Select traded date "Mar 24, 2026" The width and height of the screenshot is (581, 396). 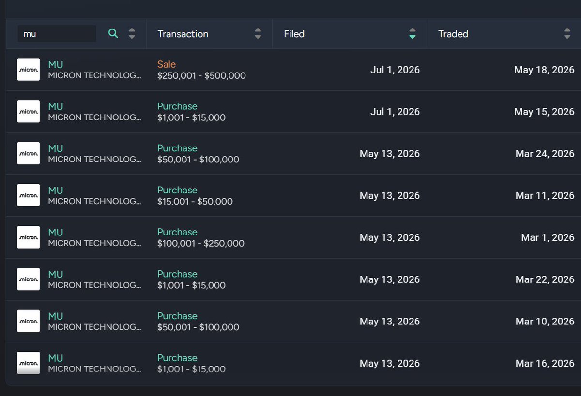545,154
